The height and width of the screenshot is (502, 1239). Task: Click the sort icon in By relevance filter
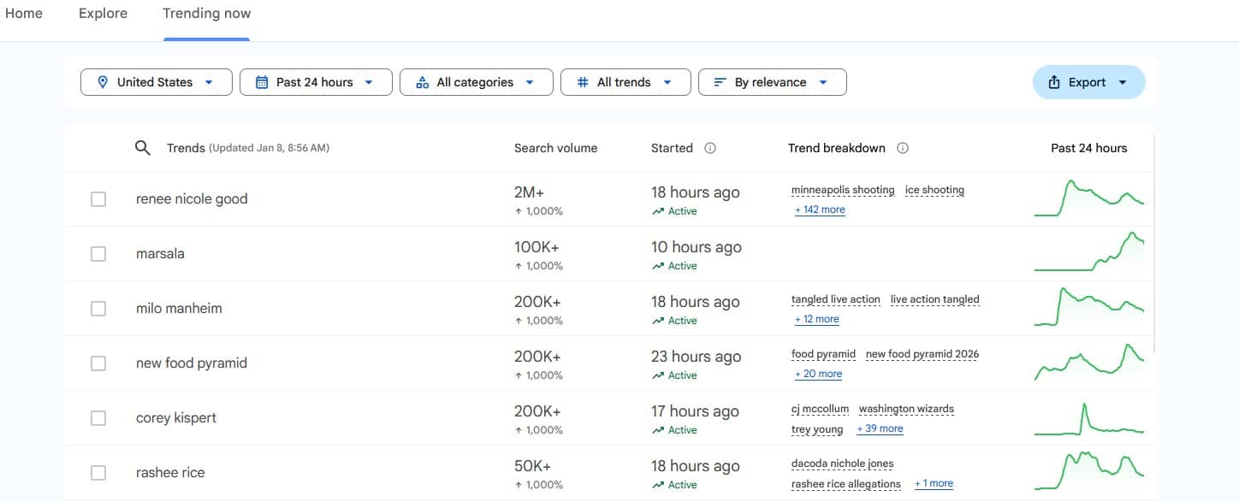coord(720,82)
